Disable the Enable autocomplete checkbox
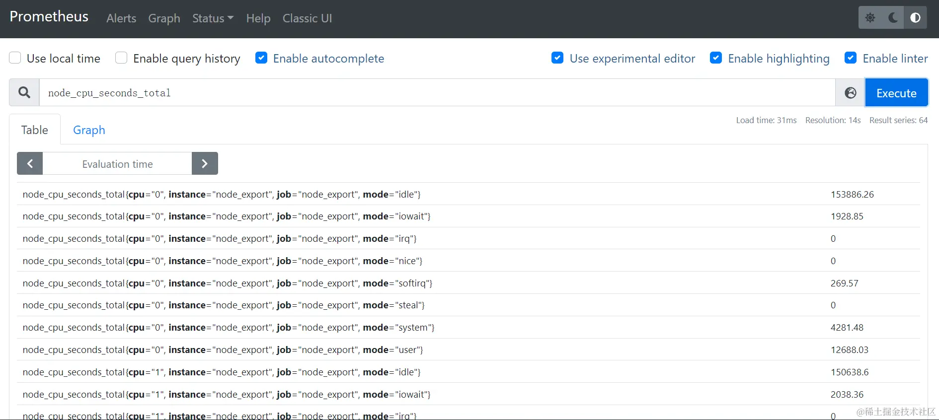 point(261,58)
